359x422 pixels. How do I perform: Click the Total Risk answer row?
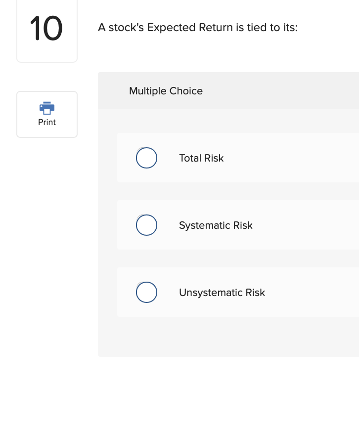tap(223, 158)
